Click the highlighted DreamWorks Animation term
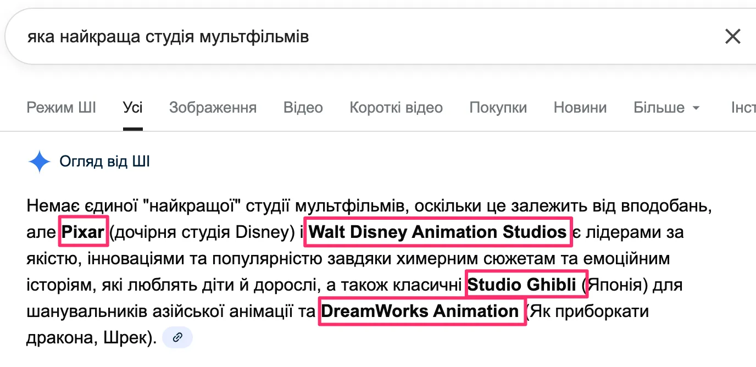Viewport: 756px width, 367px height. click(420, 312)
